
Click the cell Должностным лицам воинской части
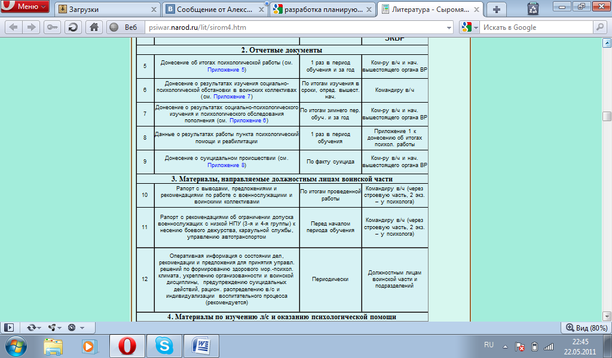tap(394, 279)
